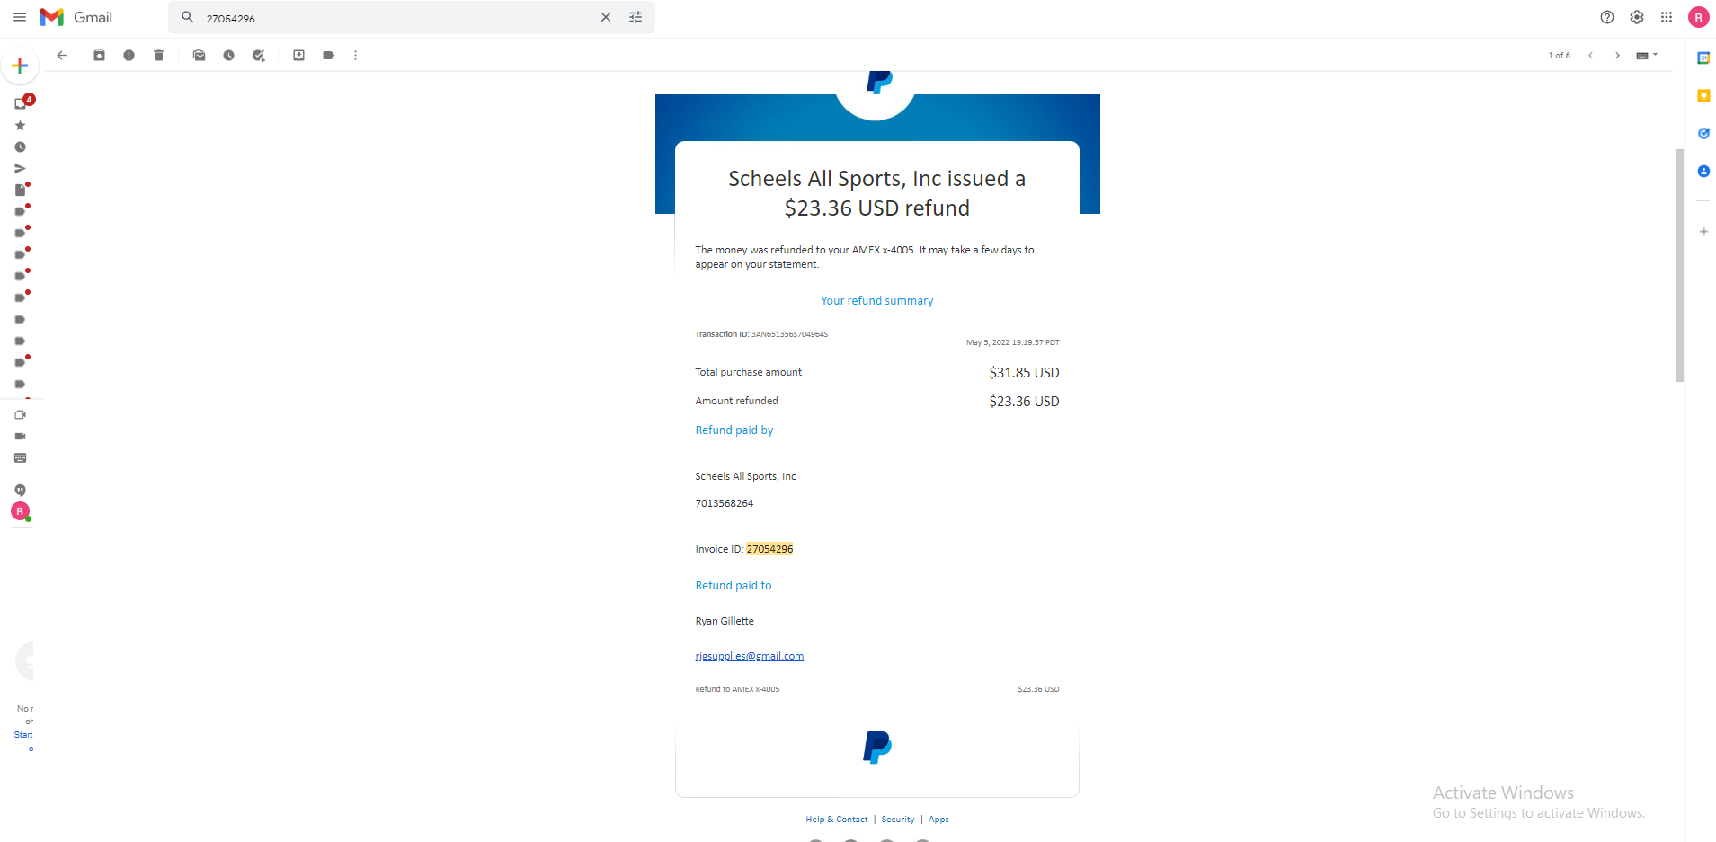The height and width of the screenshot is (842, 1716).
Task: Click the 'Refund paid to' heading
Action: (734, 586)
